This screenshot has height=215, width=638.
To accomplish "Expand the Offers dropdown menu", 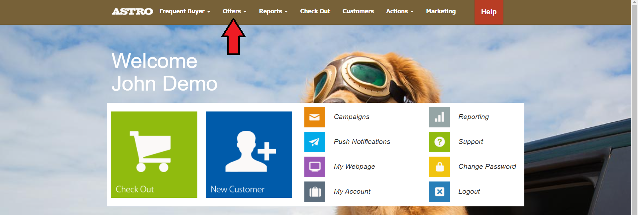I will pyautogui.click(x=235, y=11).
